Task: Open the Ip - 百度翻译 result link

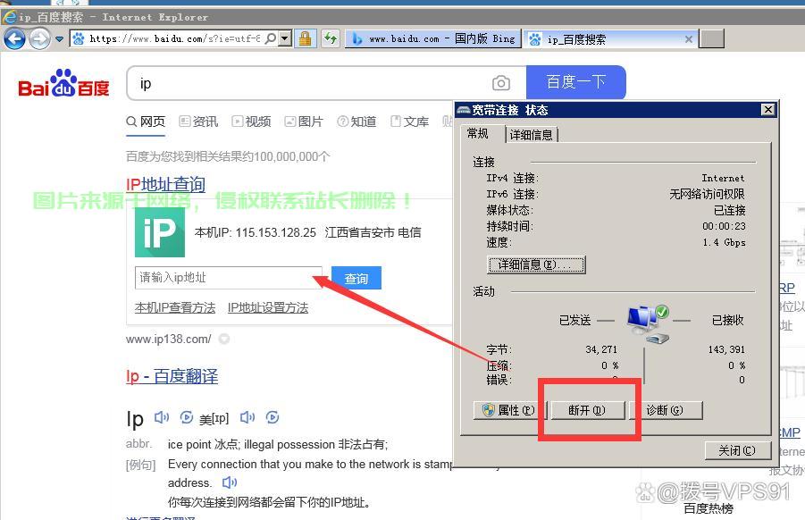Action: coord(172,376)
